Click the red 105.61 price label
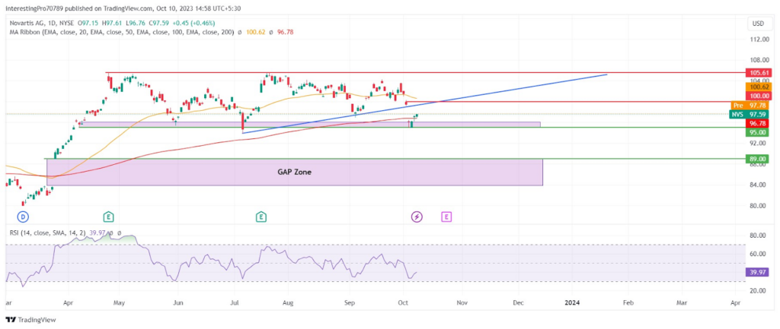The width and height of the screenshot is (780, 329). coord(758,72)
